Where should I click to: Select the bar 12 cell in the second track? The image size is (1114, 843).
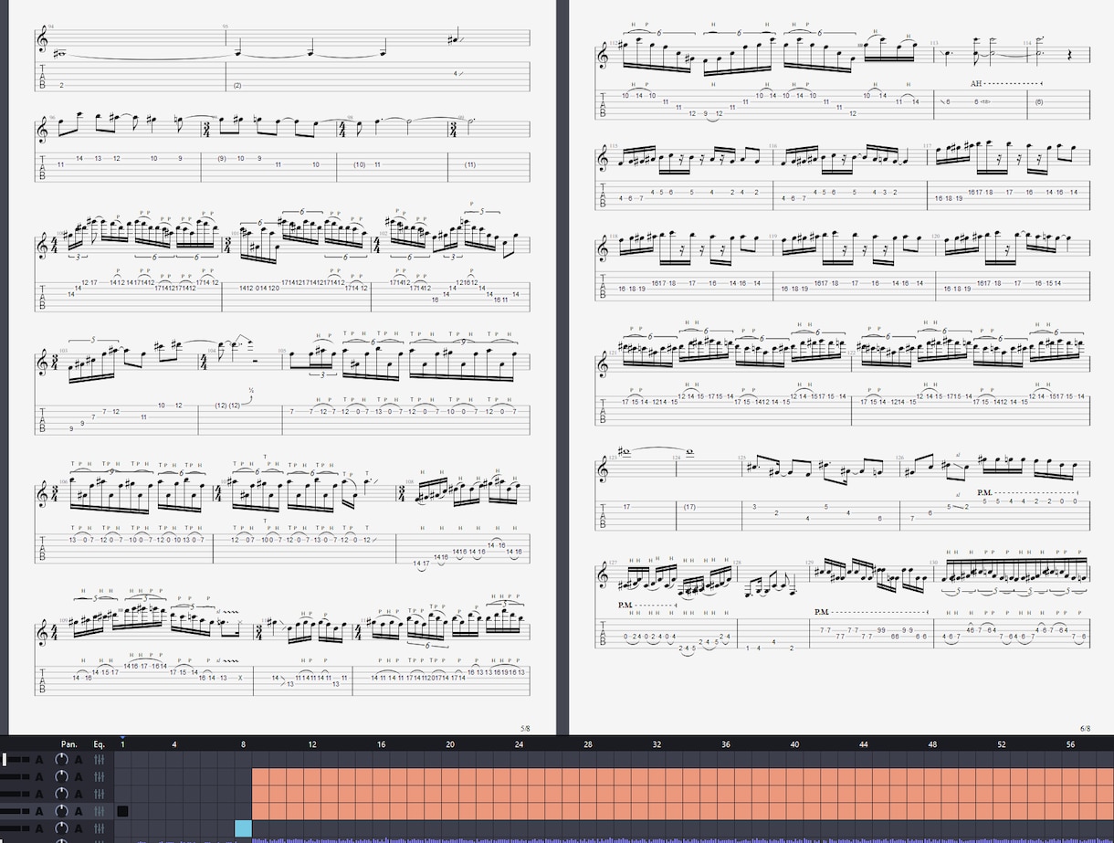pyautogui.click(x=312, y=776)
